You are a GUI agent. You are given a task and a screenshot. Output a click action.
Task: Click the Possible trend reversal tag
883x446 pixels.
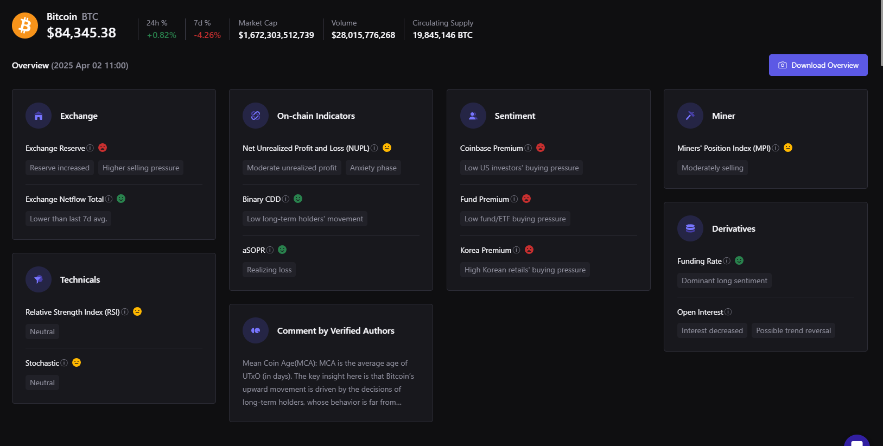793,330
